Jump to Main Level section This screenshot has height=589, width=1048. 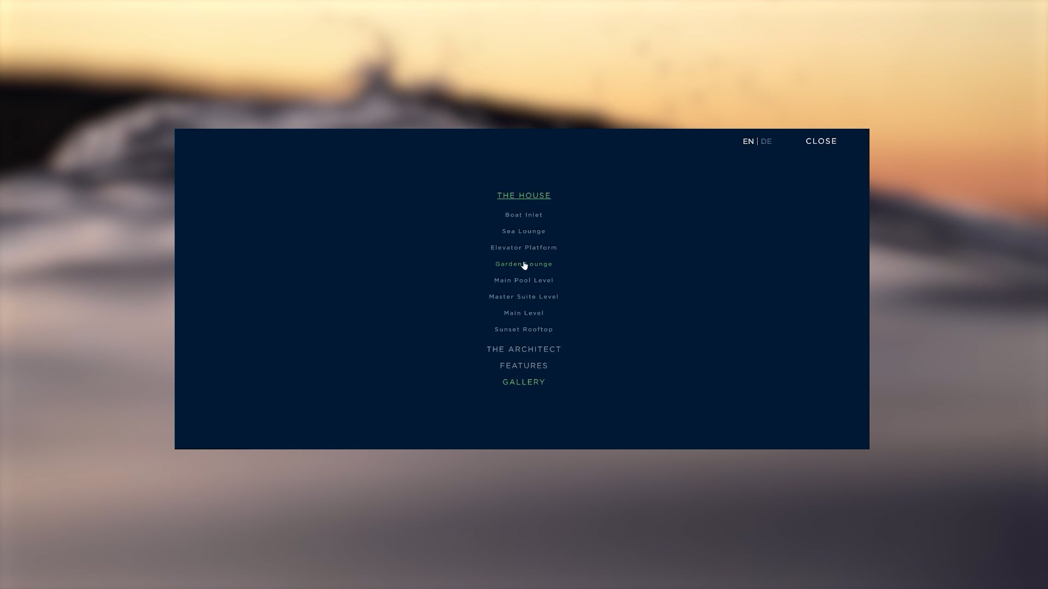coord(523,313)
